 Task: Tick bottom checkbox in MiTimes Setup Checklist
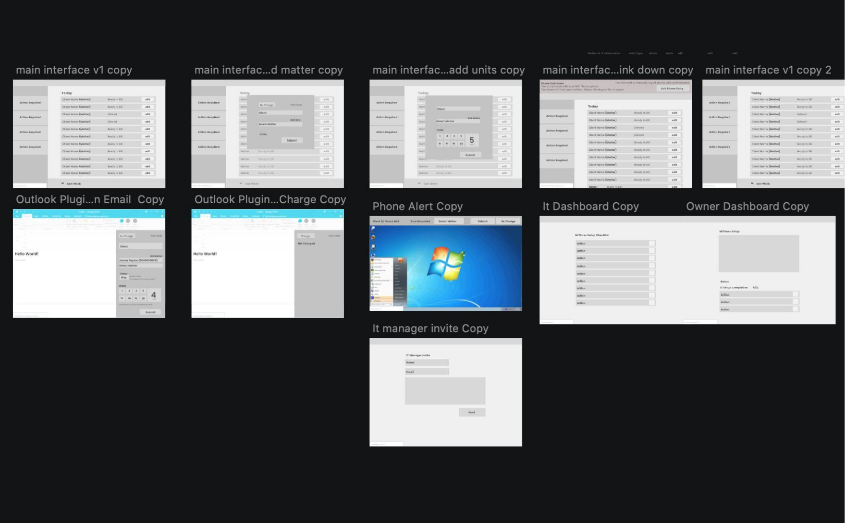652,303
